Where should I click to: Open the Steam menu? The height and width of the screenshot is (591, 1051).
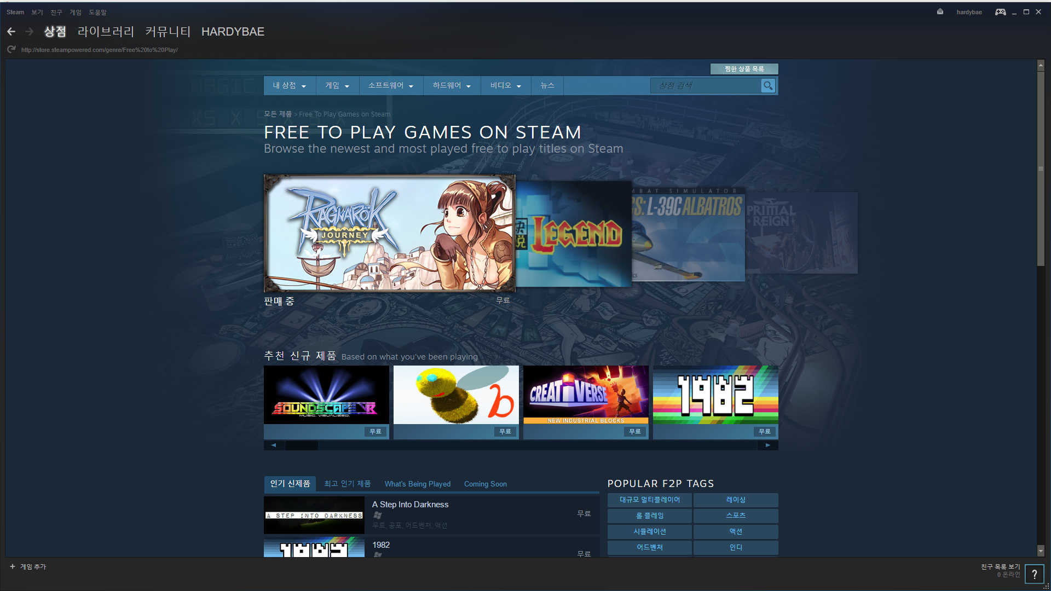(x=15, y=12)
